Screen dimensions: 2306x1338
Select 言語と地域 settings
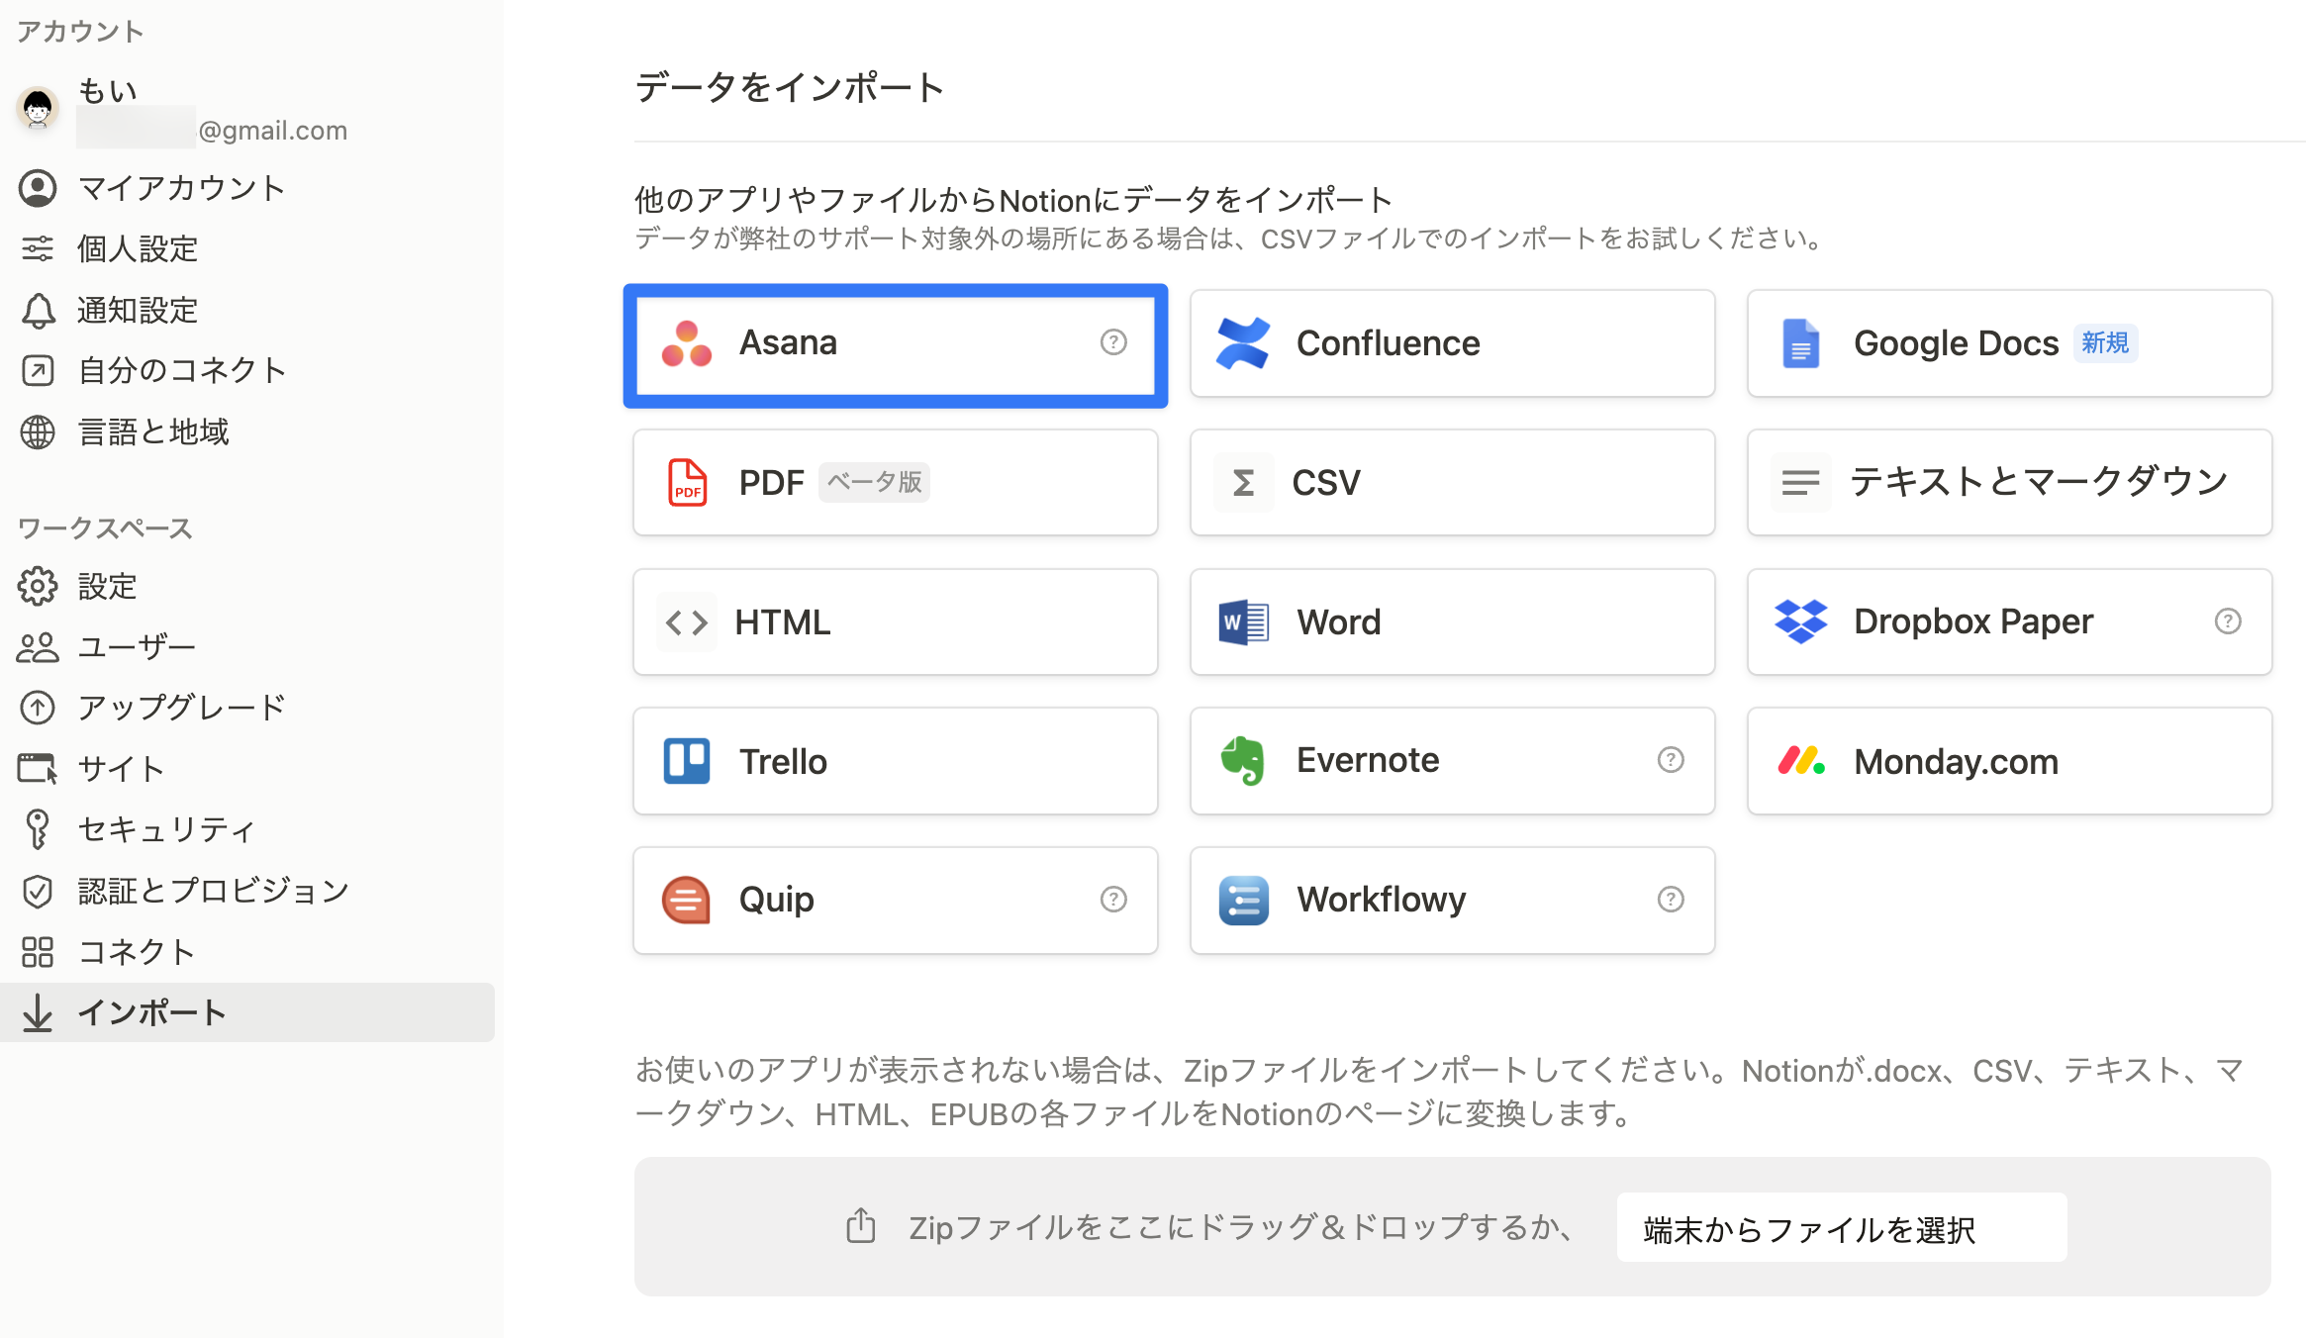point(247,432)
